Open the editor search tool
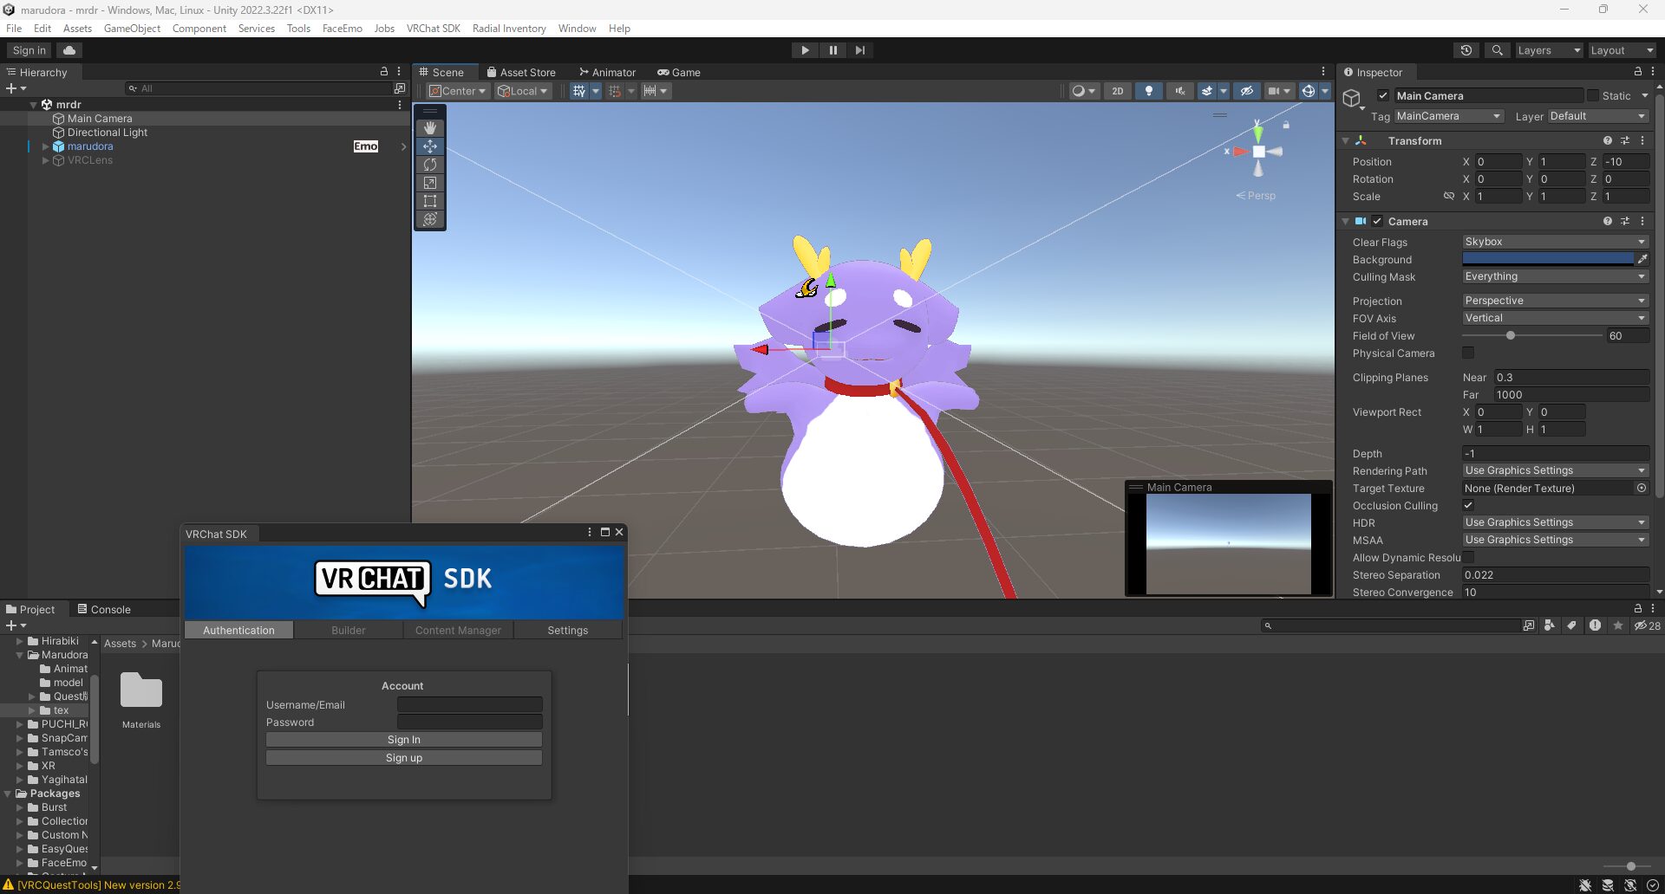The image size is (1665, 894). [1497, 49]
